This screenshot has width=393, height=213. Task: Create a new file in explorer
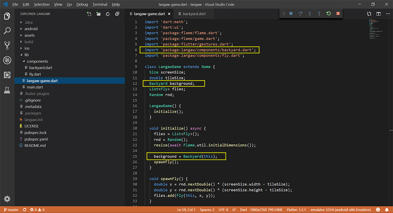click(89, 14)
